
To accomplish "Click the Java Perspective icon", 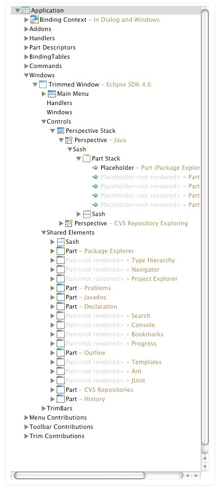I will [x=69, y=140].
